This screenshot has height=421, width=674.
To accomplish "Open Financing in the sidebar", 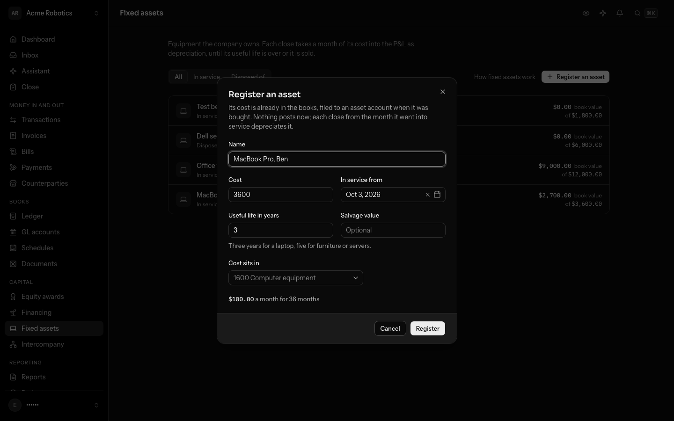I will click(x=54, y=312).
